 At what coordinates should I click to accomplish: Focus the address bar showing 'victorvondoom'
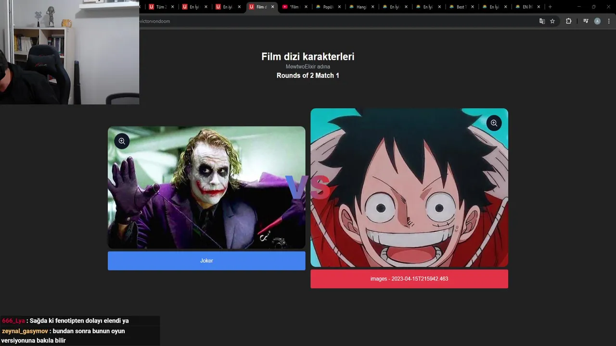tap(337, 21)
